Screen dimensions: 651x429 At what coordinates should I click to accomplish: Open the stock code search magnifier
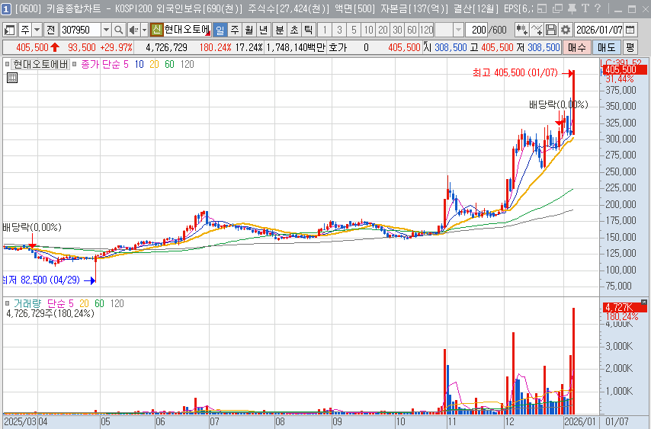coord(119,30)
